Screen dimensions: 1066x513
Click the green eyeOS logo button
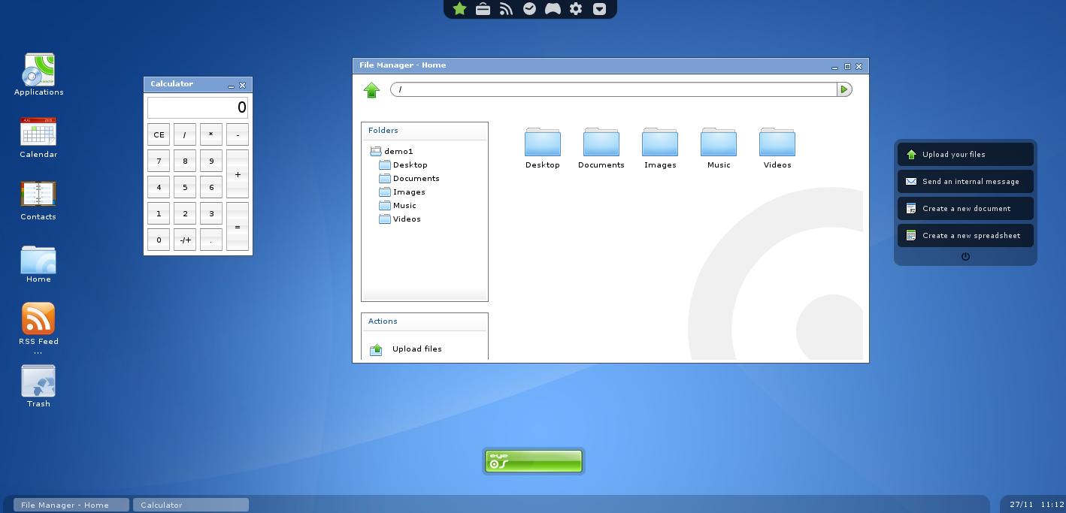[534, 461]
